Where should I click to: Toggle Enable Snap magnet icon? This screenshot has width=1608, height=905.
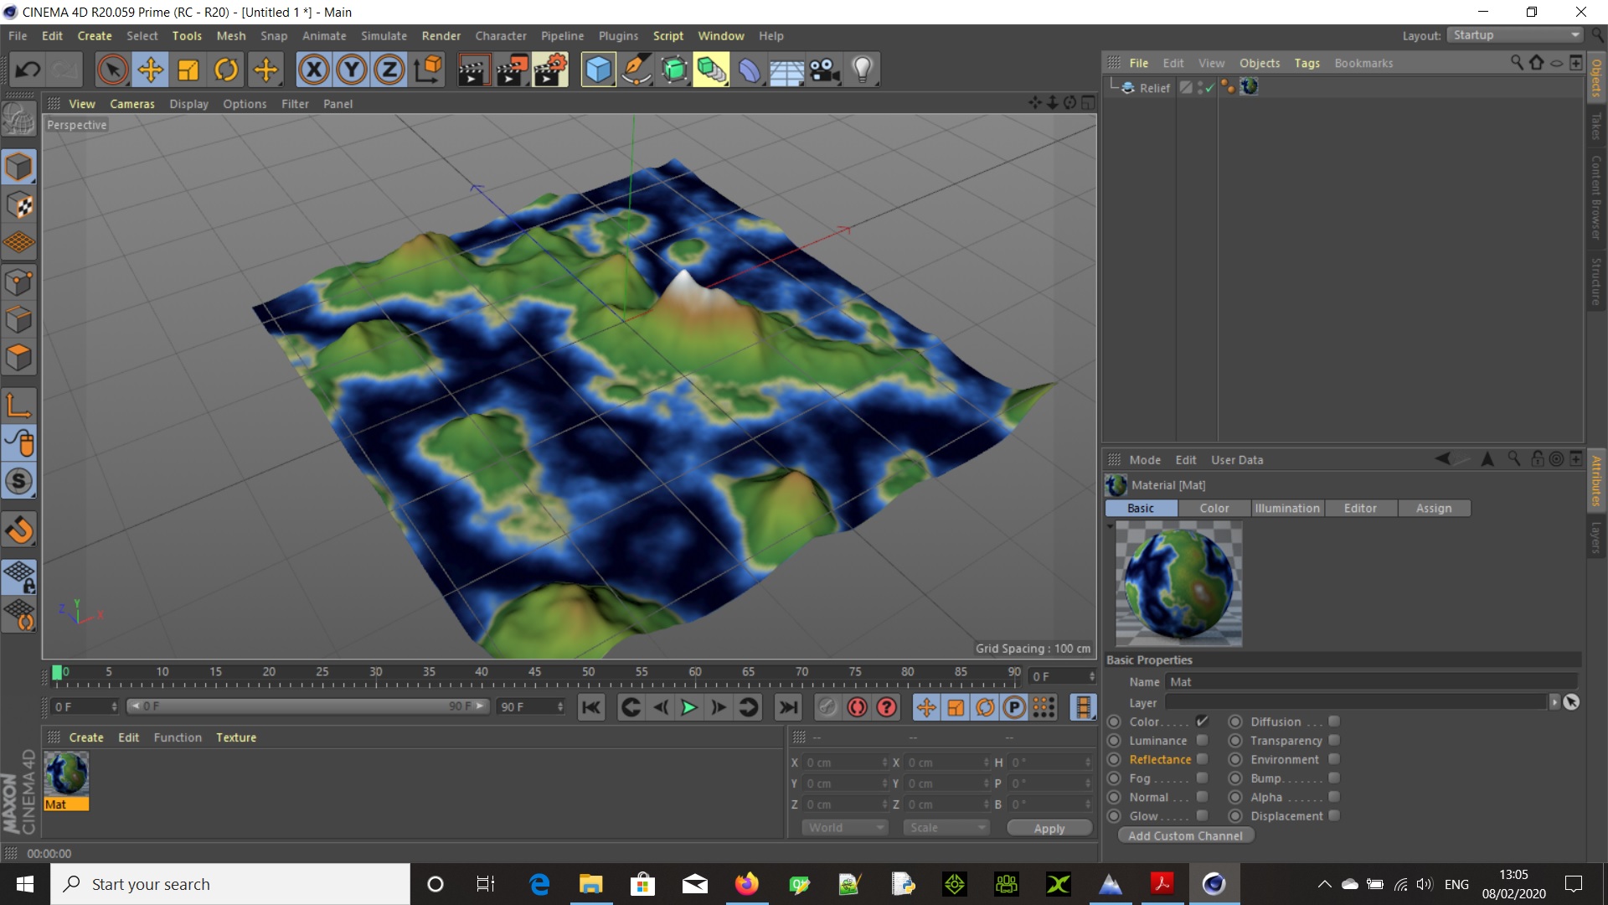click(x=19, y=530)
